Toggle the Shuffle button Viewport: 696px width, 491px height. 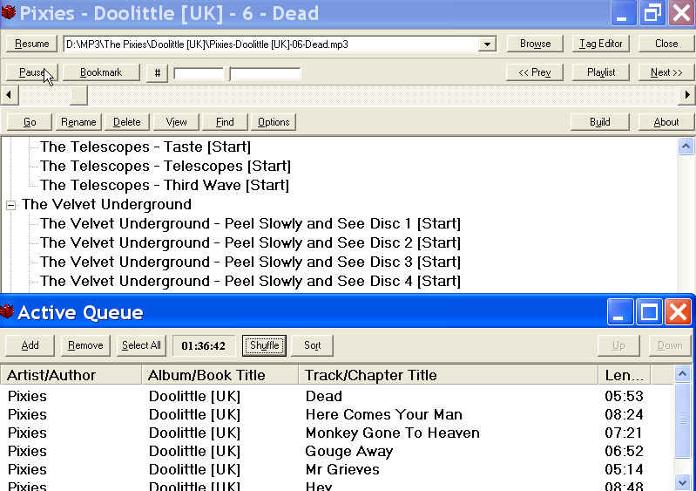click(264, 345)
